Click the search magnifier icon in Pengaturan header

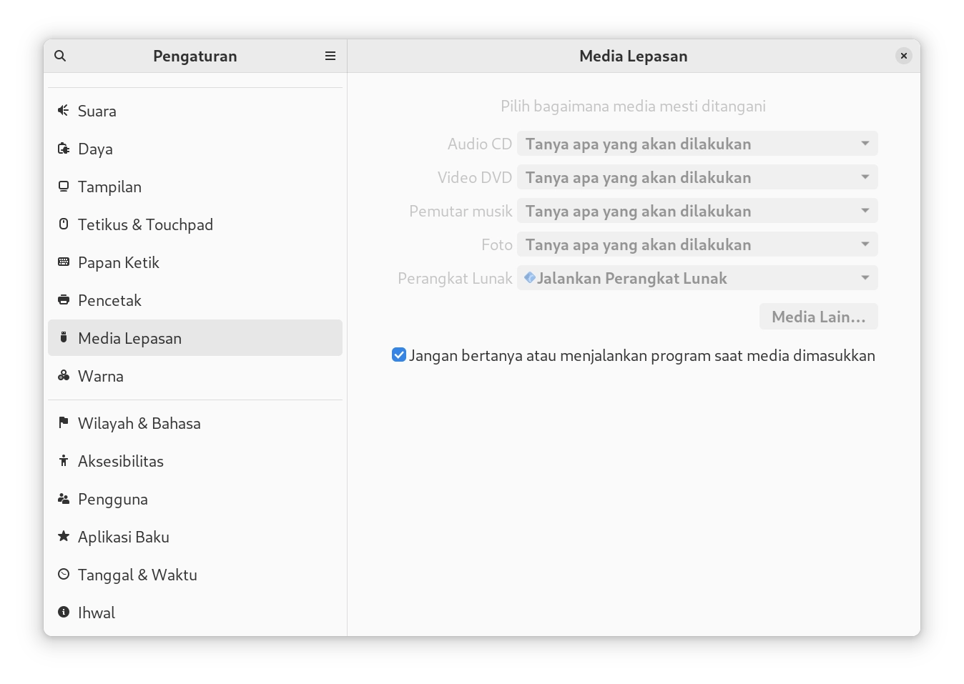pyautogui.click(x=60, y=56)
